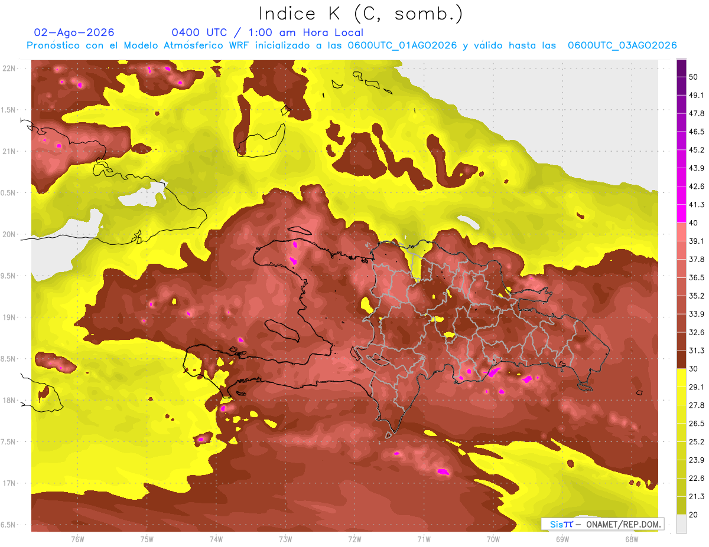Click the longitude axis label "76W"
Screen dimensions: 709x547
[x=78, y=540]
